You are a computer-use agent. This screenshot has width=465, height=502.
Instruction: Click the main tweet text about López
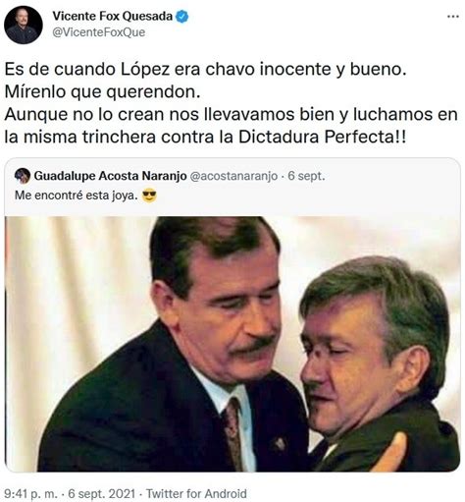(x=231, y=103)
